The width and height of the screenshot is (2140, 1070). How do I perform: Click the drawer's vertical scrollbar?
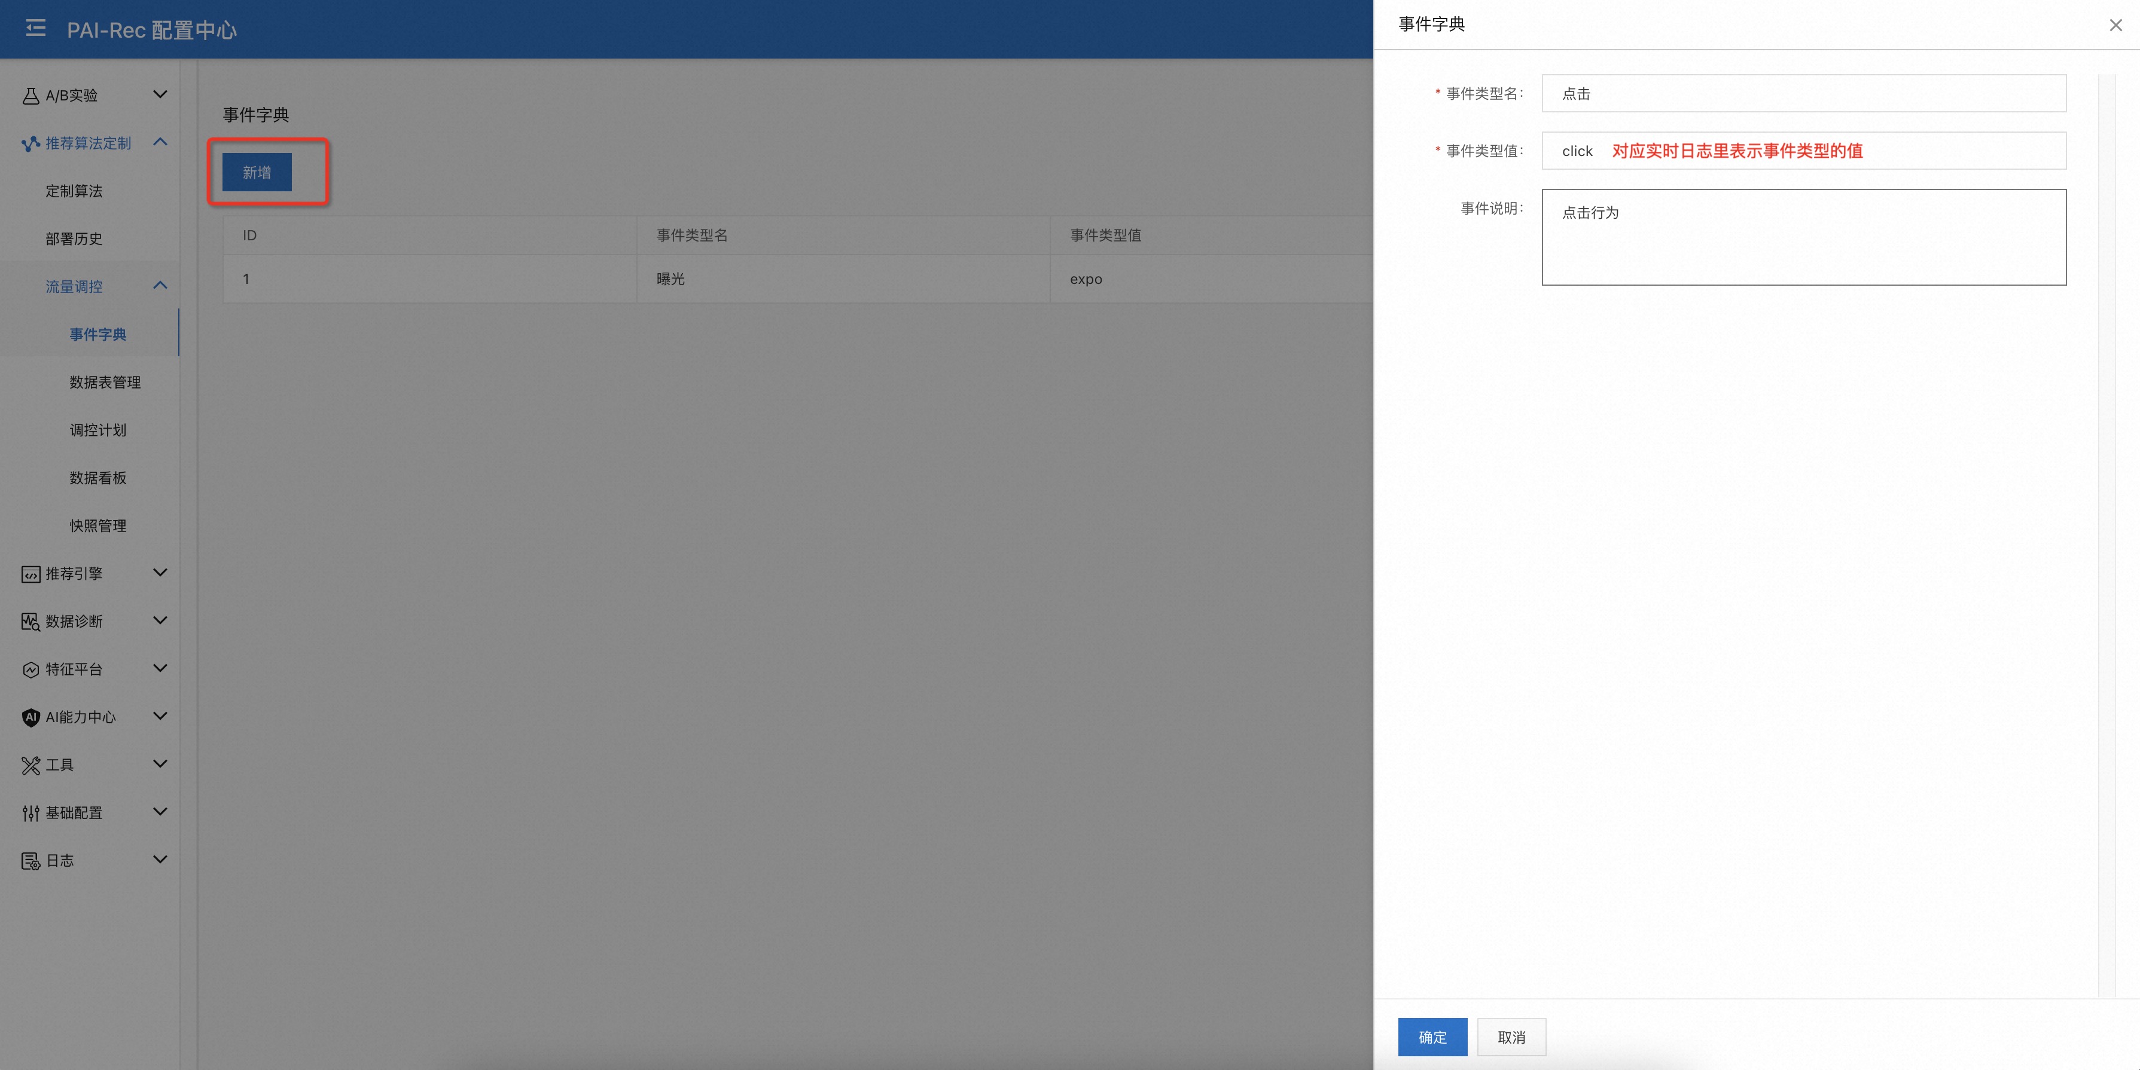coord(2106,536)
